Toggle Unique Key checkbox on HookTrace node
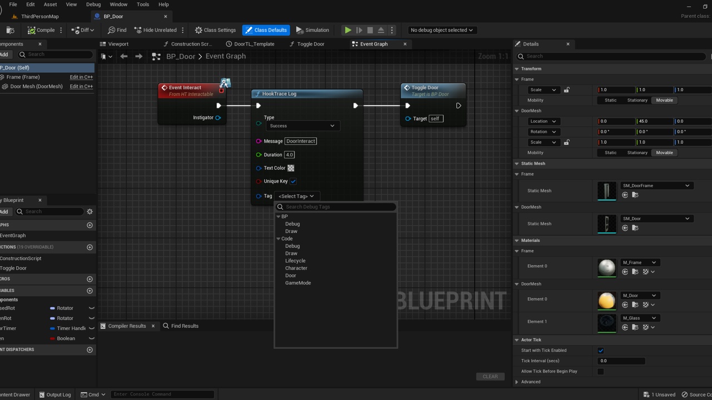 (293, 181)
